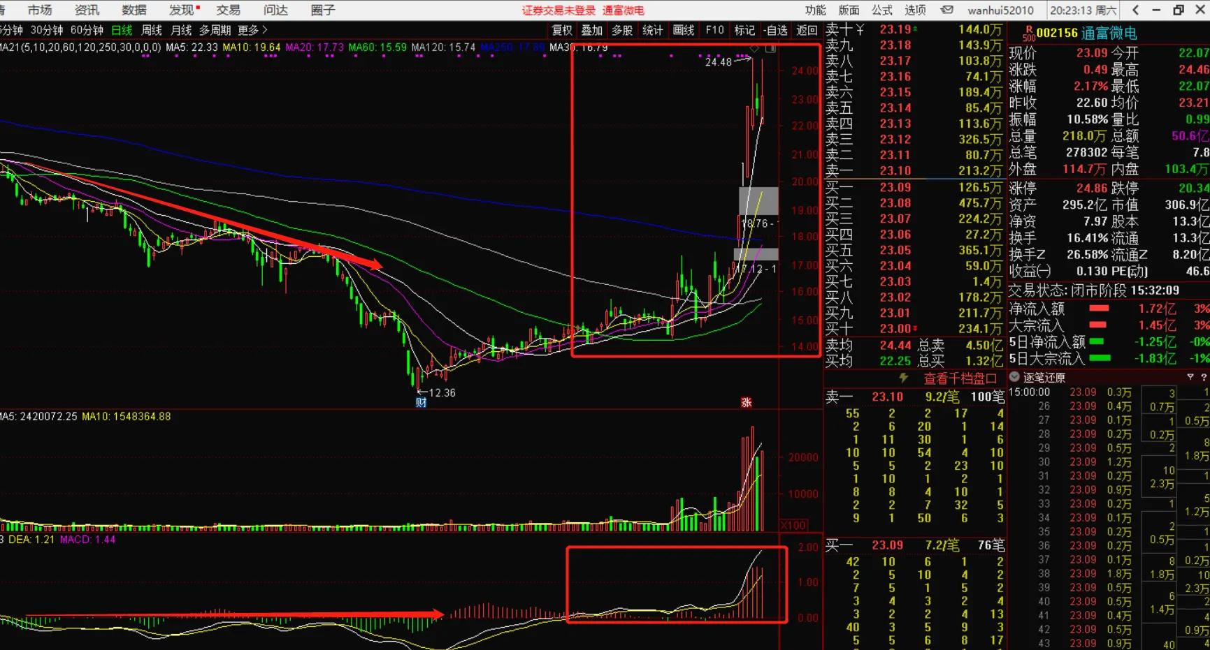Image resolution: width=1210 pixels, height=650 pixels.
Task: Click the 卖一 price 23.10 in order book
Action: [895, 170]
